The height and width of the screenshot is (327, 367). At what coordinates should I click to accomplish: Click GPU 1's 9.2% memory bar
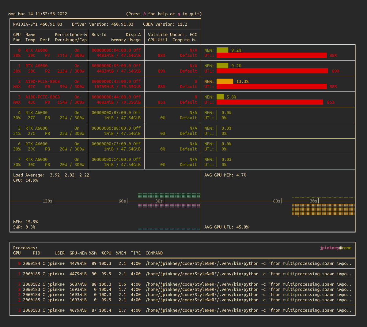(222, 66)
